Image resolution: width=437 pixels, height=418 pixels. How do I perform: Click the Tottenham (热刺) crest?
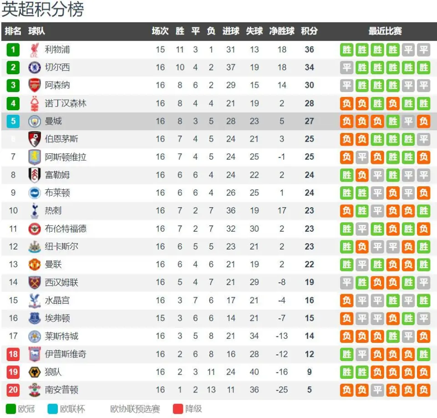click(35, 211)
